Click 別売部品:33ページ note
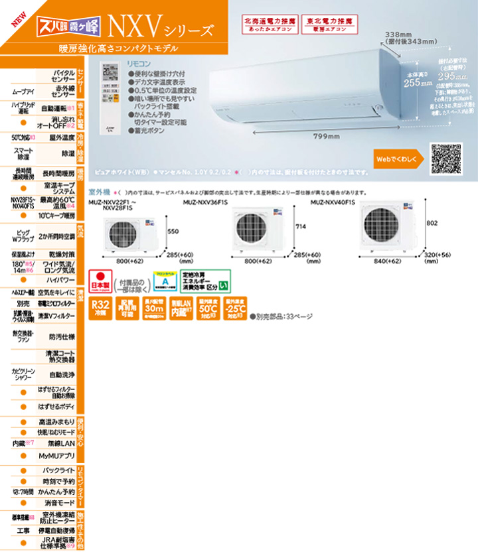This screenshot has height=560, width=478. (x=281, y=316)
